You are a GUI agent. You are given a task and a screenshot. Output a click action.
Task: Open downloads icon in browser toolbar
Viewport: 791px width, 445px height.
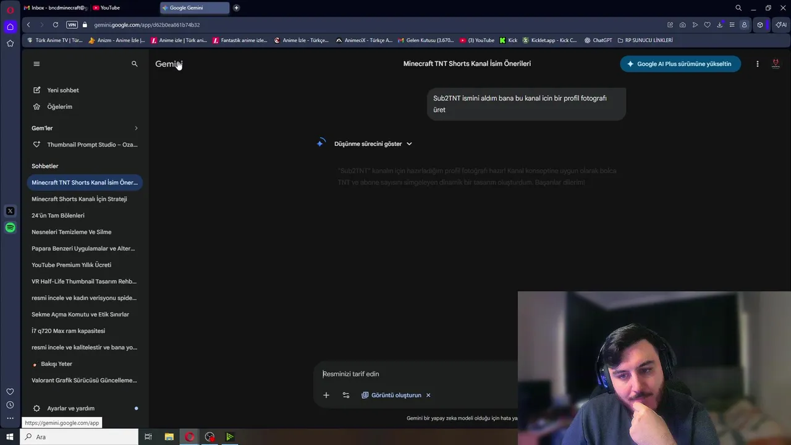tap(719, 25)
